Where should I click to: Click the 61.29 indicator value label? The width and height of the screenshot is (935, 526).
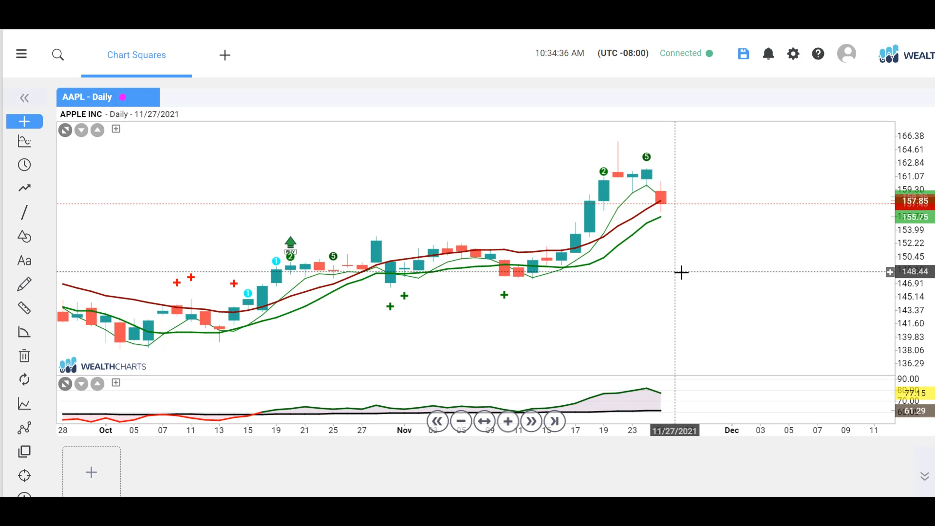[x=915, y=411]
